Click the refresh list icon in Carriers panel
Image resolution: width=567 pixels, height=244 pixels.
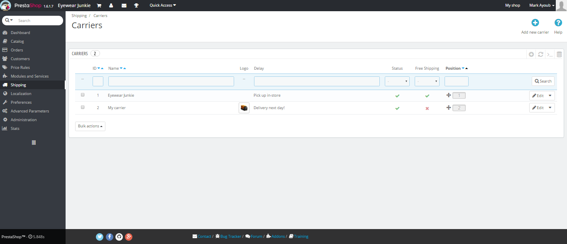(x=540, y=54)
